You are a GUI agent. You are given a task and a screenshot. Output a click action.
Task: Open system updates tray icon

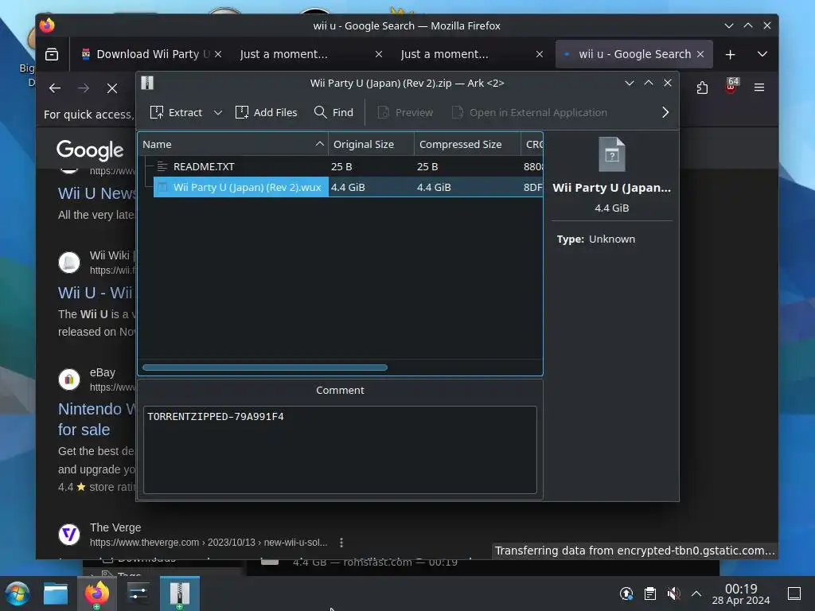pyautogui.click(x=626, y=593)
